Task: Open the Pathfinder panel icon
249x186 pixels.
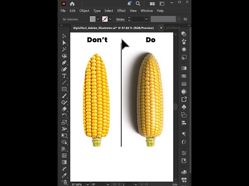Action: 184,115
